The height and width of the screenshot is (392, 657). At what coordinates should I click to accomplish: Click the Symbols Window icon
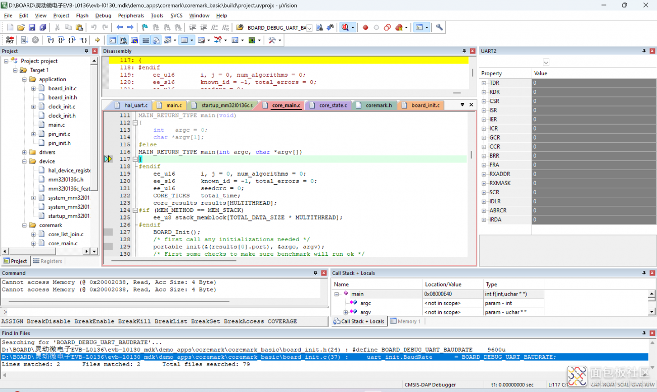pyautogui.click(x=134, y=40)
